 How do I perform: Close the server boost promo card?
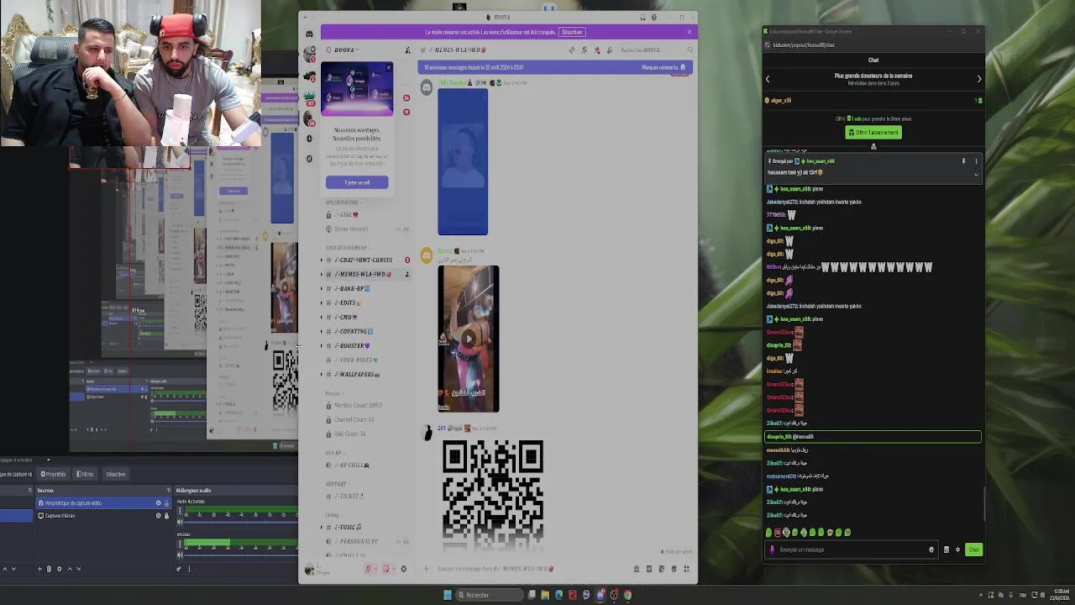[x=388, y=67]
